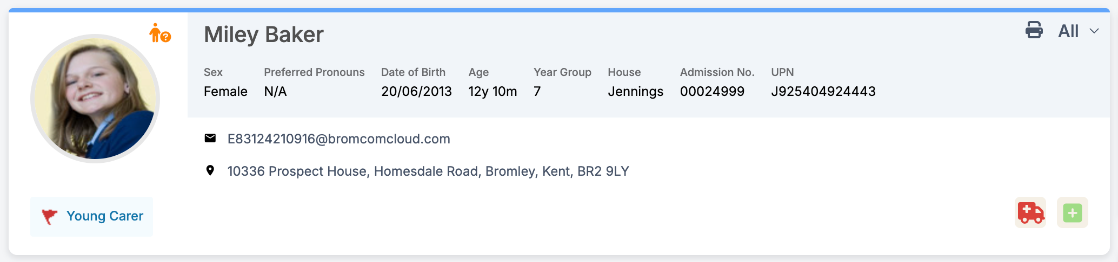Click the Admission No. value 00024999
Viewport: 1118px width, 262px height.
(713, 92)
